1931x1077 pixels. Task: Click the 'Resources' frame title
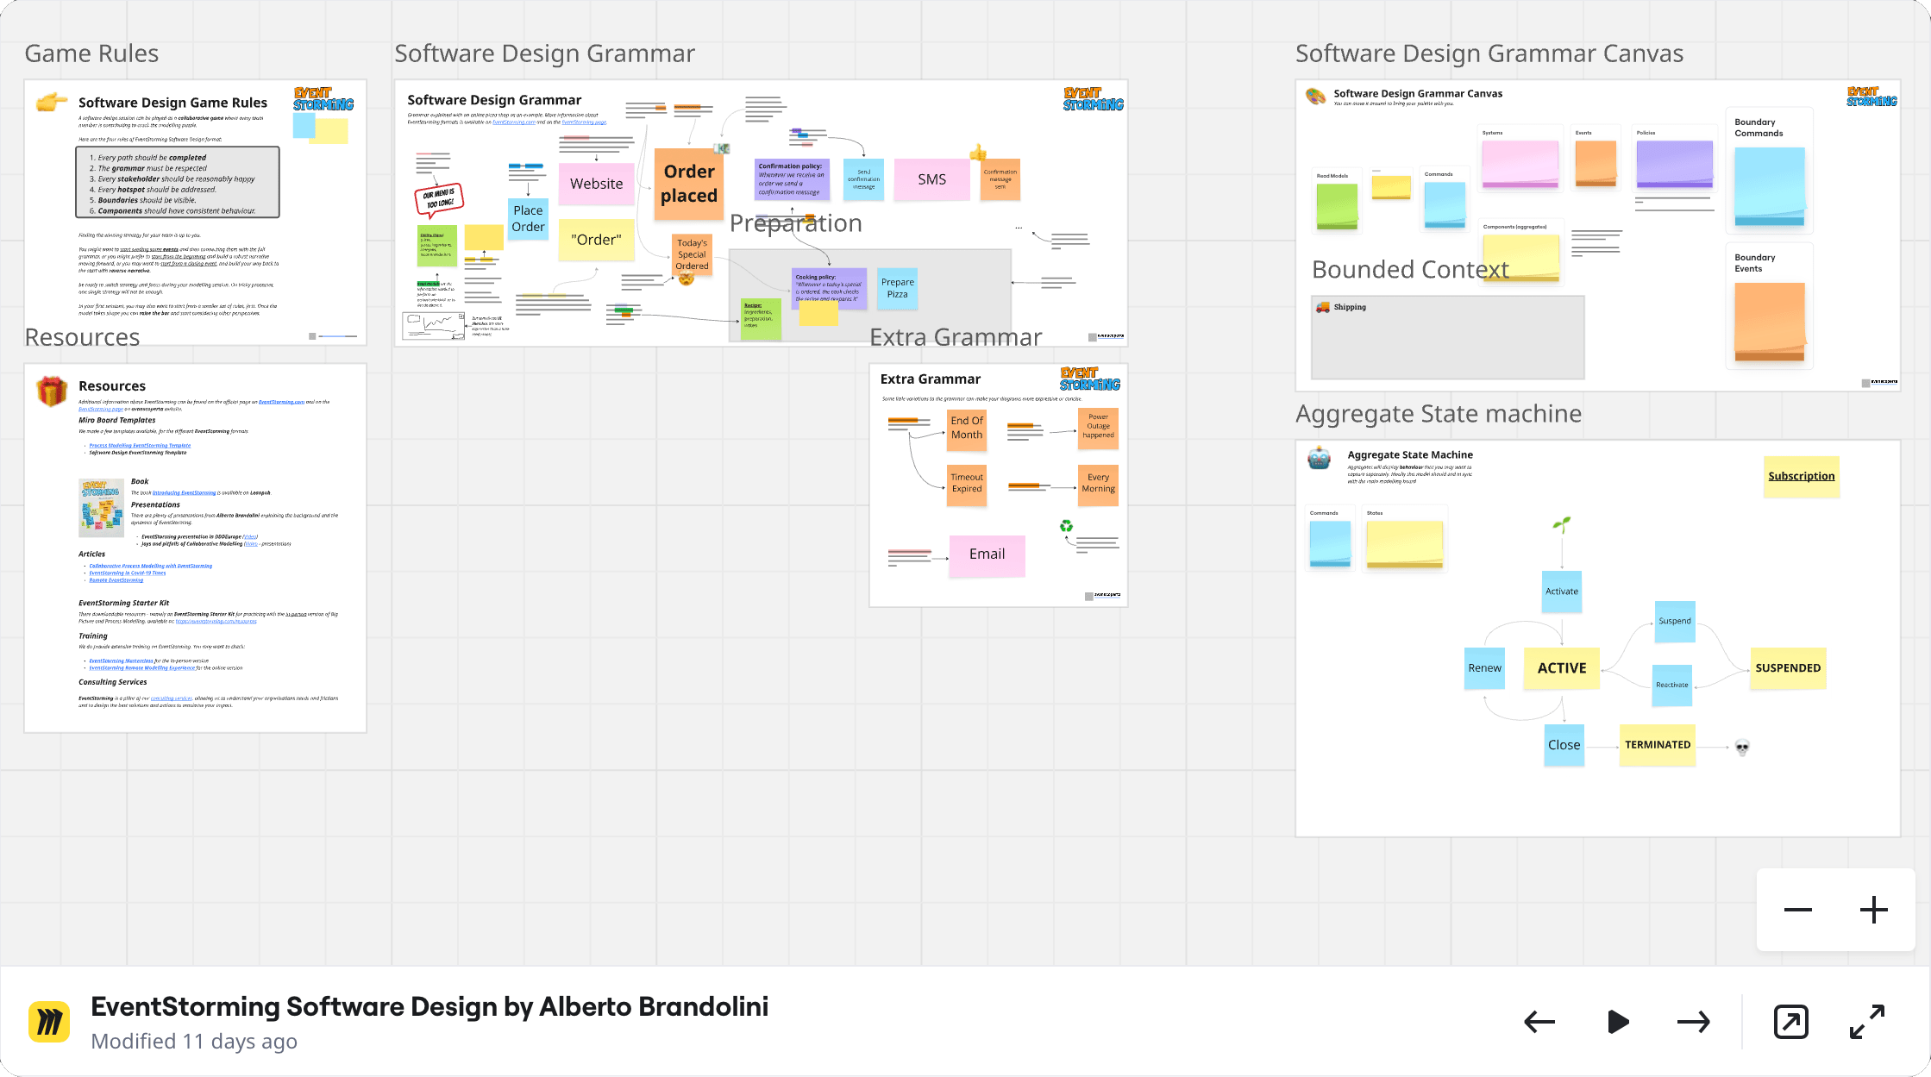pyautogui.click(x=82, y=337)
